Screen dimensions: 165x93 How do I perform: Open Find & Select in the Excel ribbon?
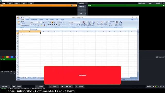click(121, 24)
